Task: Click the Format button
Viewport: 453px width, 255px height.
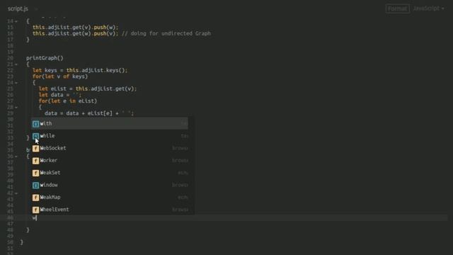Action: [398, 8]
